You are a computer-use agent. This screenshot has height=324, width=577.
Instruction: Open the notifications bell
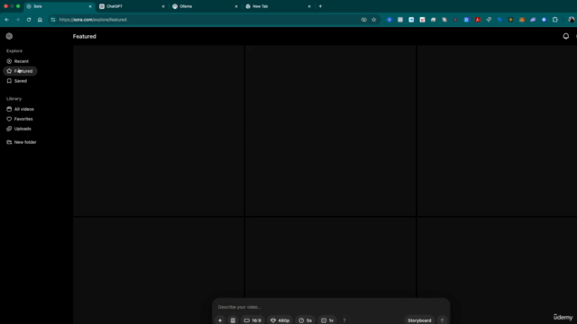click(x=566, y=36)
